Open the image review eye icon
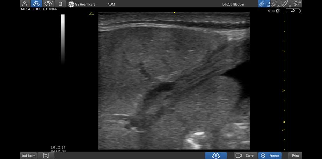The height and width of the screenshot is (159, 322). (x=49, y=4)
